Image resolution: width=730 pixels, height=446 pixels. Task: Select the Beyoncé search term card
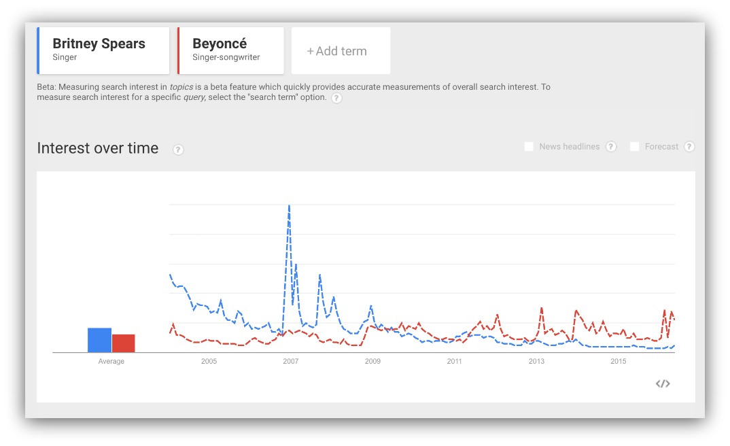pos(230,50)
